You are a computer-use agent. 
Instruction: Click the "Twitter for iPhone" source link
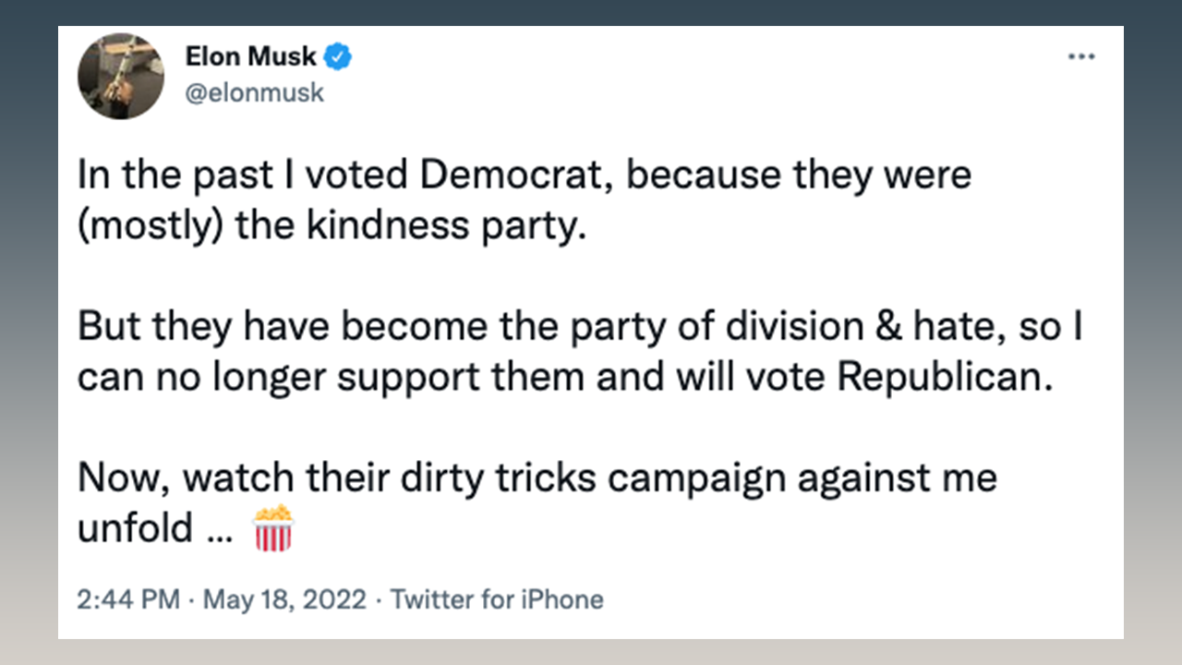coord(497,599)
